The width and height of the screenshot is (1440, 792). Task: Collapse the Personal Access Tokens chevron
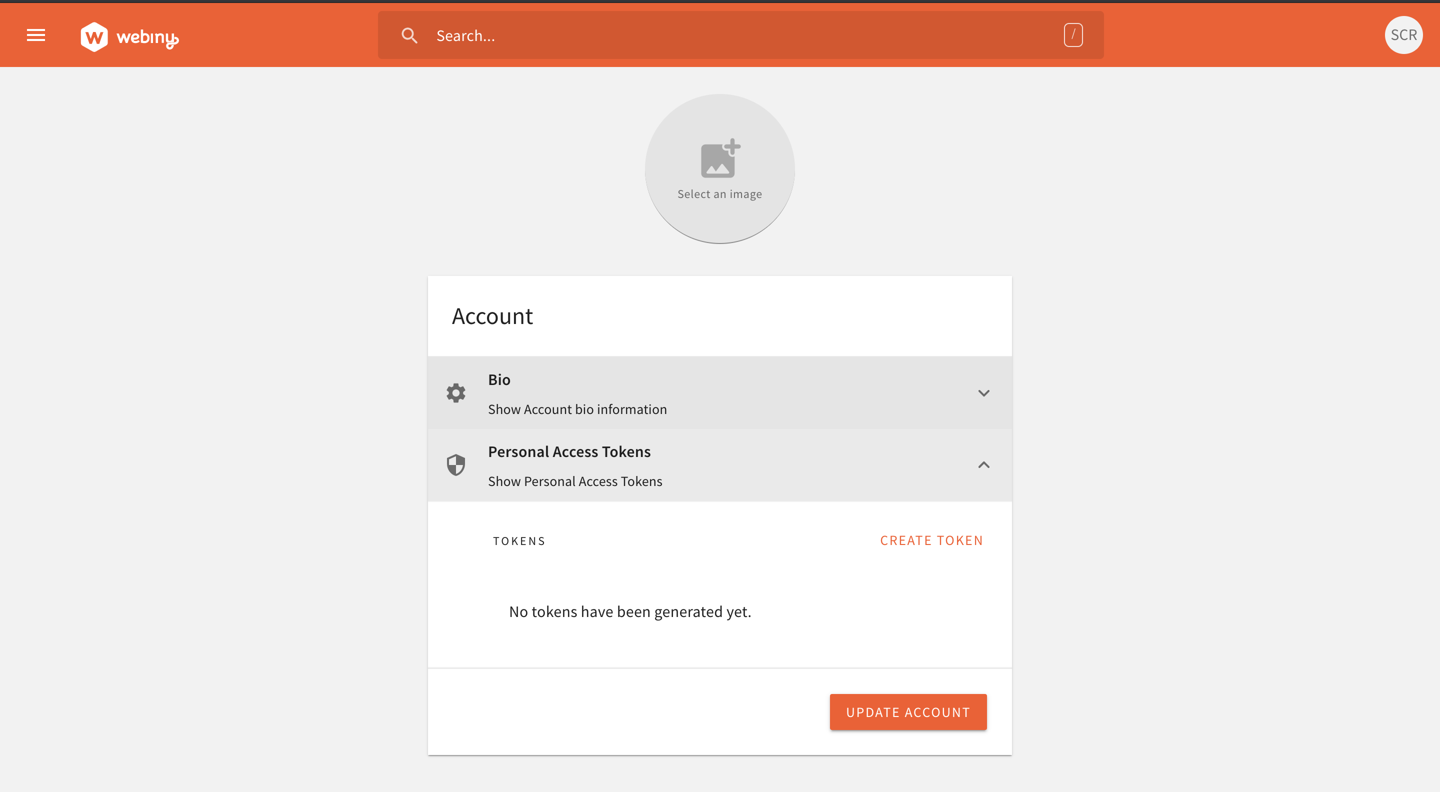(983, 465)
